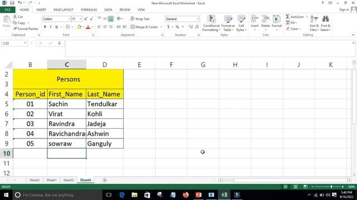Open Cell Styles gallery
The width and height of the screenshot is (357, 200).
pyautogui.click(x=241, y=23)
